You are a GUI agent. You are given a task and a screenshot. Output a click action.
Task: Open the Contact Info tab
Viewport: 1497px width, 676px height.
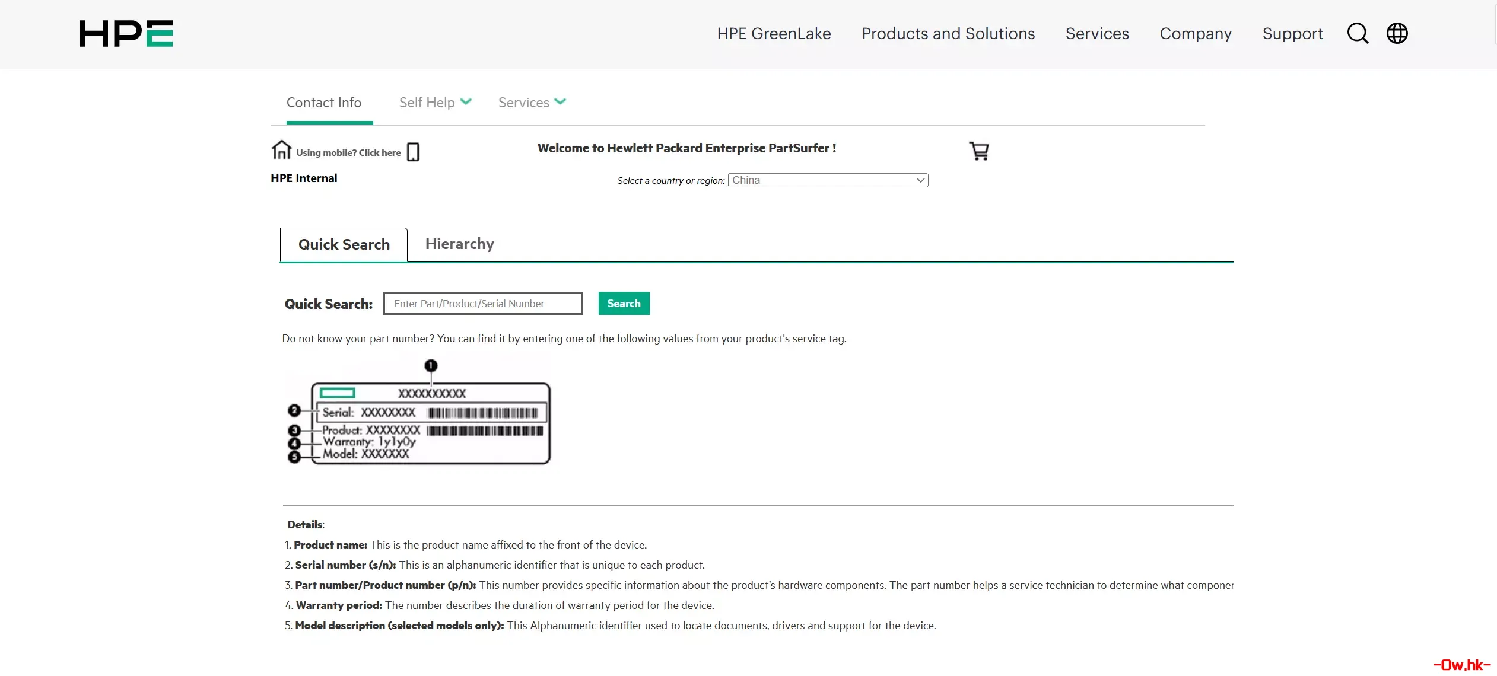coord(324,103)
